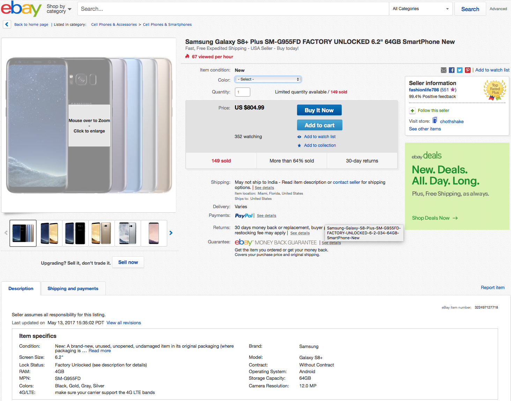
Task: Open Shop by category menu
Action: 59,9
